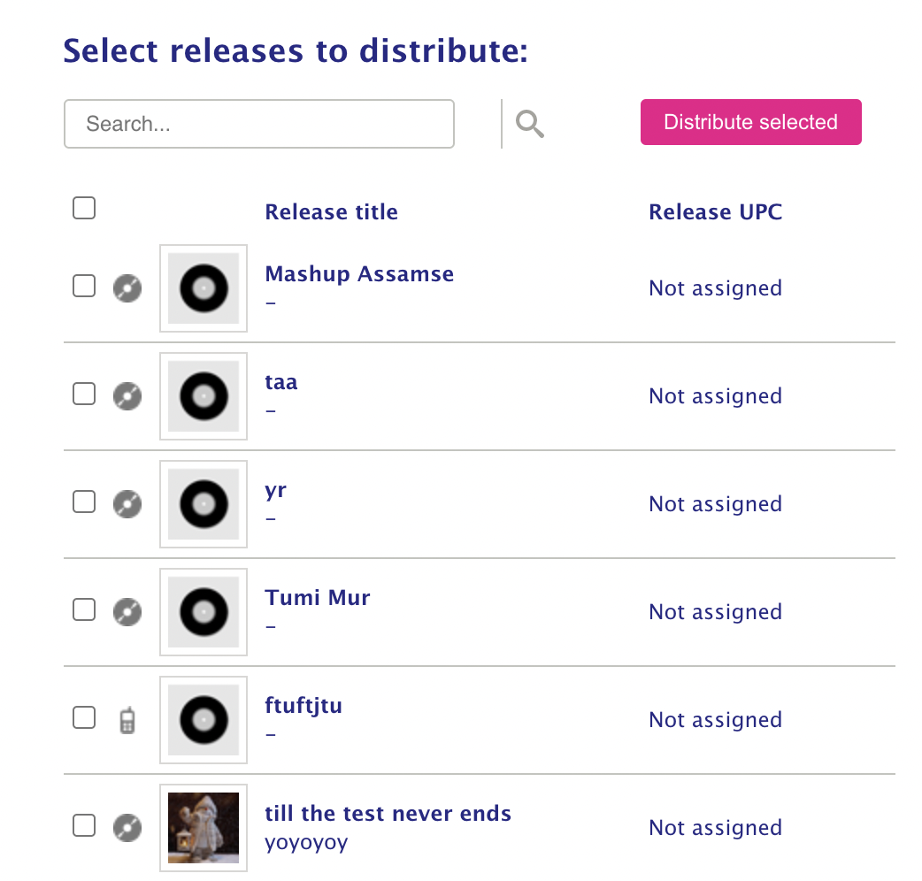Click the Distribute selected button
Screen dimensions: 922x881
point(751,122)
